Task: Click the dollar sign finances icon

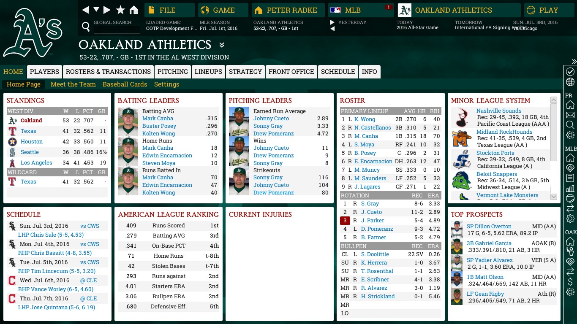Action: [x=570, y=282]
